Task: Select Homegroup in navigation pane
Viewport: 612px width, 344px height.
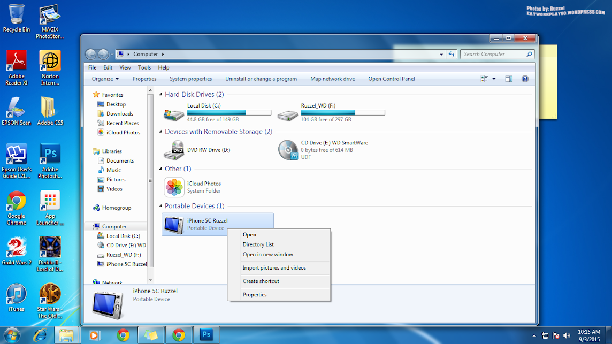Action: pos(116,208)
